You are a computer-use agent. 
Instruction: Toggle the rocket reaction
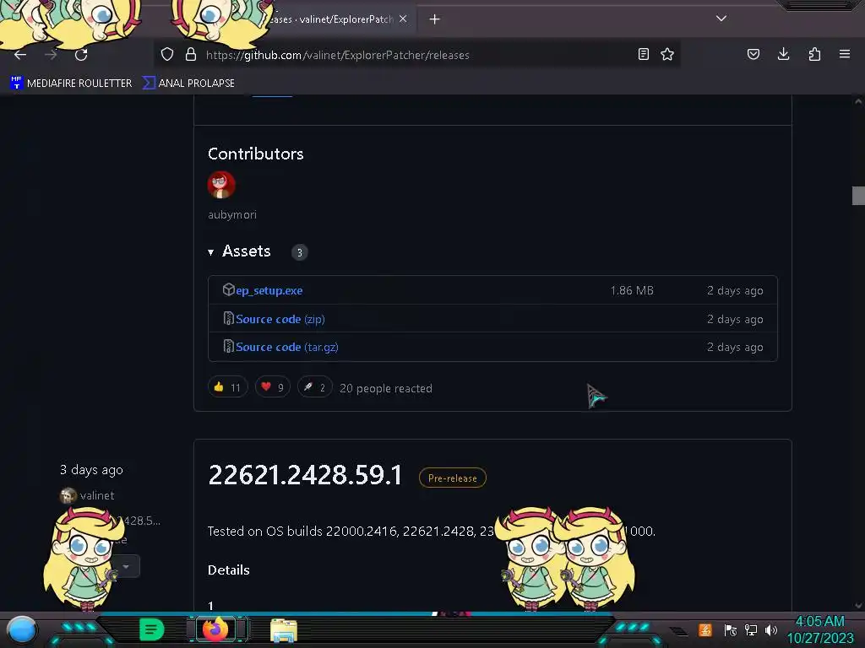tap(315, 387)
